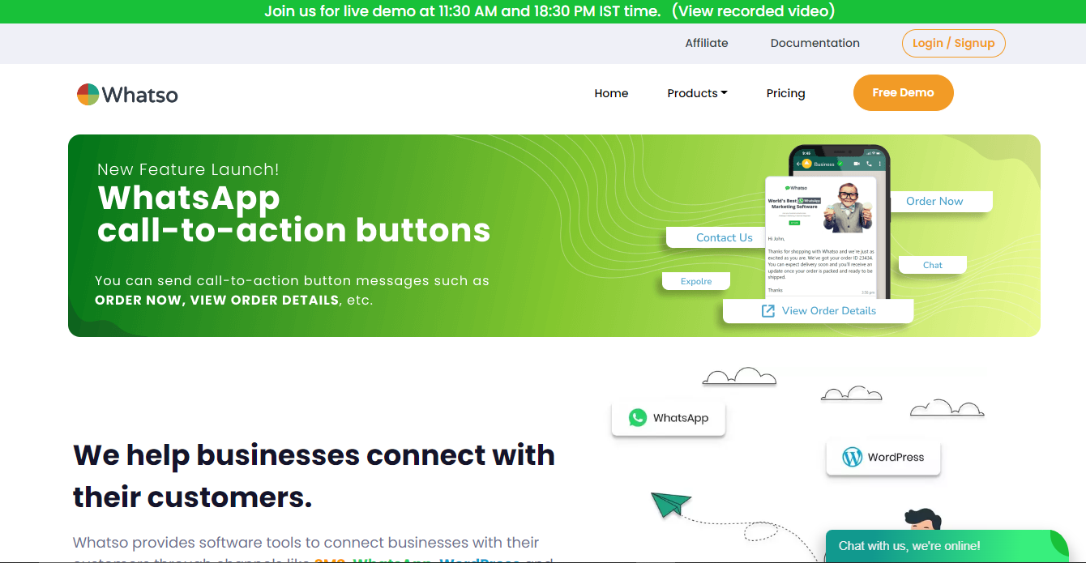Go to the Pricing page
This screenshot has width=1086, height=563.
click(x=785, y=93)
